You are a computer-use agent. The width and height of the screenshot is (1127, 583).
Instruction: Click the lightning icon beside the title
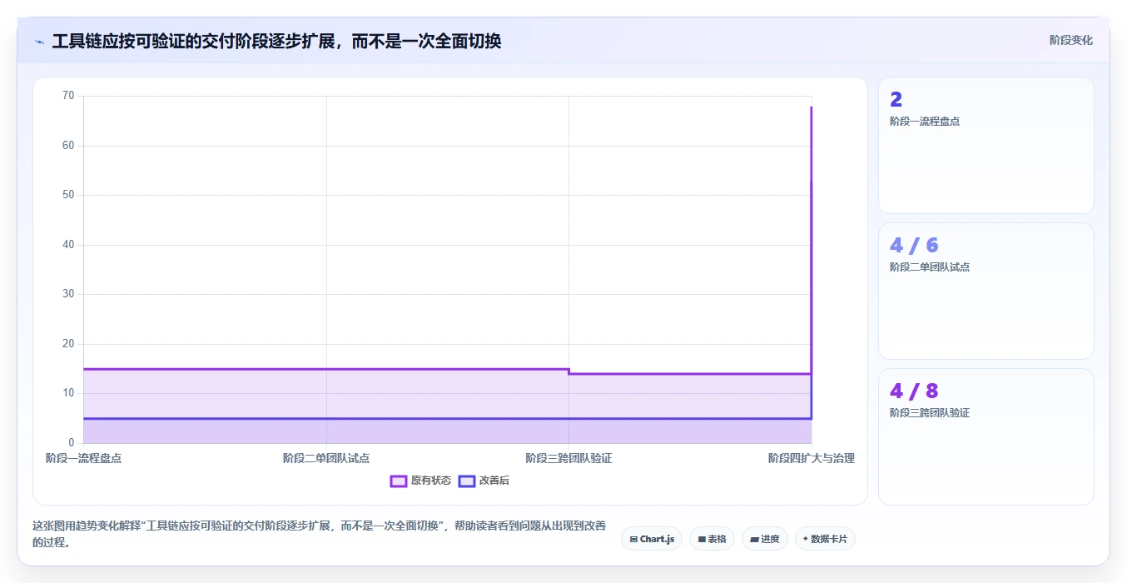[39, 42]
